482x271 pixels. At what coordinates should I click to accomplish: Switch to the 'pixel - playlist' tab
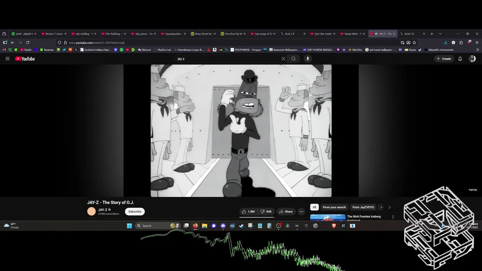(23, 34)
